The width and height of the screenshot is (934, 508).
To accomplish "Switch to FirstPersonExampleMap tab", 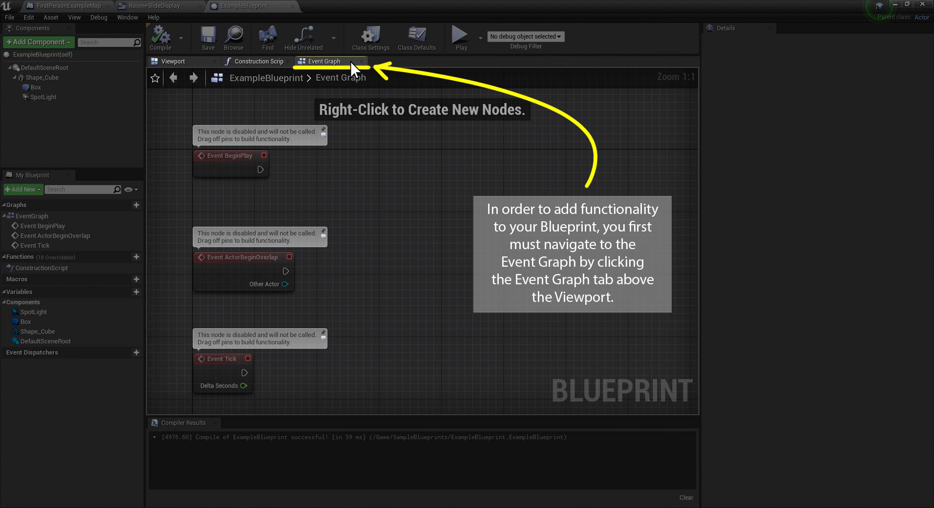I will point(68,6).
